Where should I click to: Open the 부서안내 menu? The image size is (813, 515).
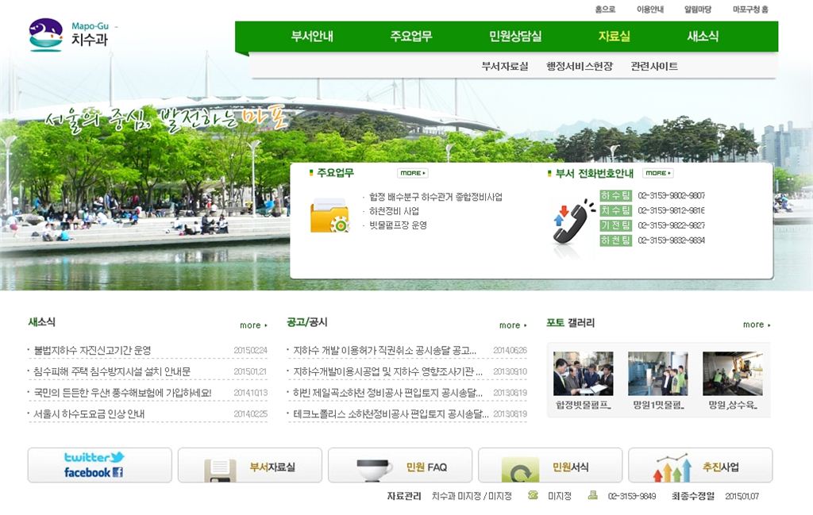(312, 37)
